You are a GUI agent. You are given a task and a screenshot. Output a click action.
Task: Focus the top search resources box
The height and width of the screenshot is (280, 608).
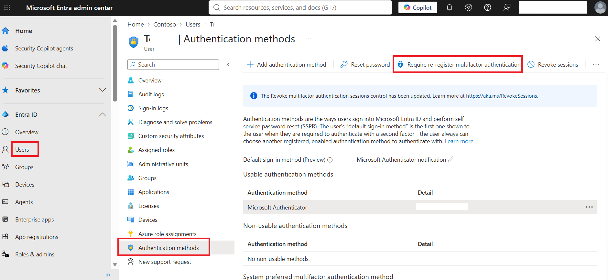[x=300, y=7]
